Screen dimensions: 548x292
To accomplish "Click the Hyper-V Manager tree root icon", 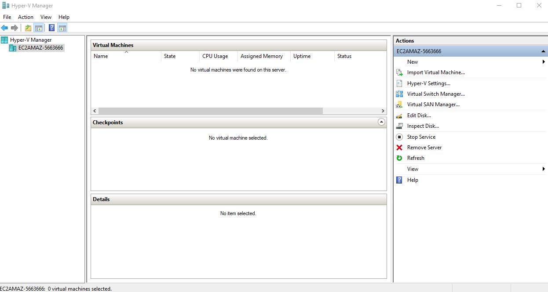I will pos(4,40).
